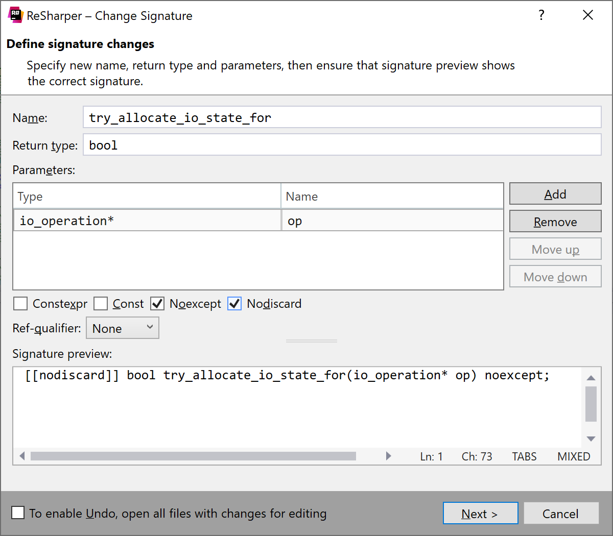The image size is (613, 536).
Task: Disable the Noexcept checkbox
Action: coord(157,303)
